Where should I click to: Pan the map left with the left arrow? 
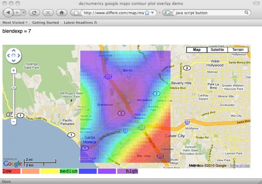click(9, 55)
